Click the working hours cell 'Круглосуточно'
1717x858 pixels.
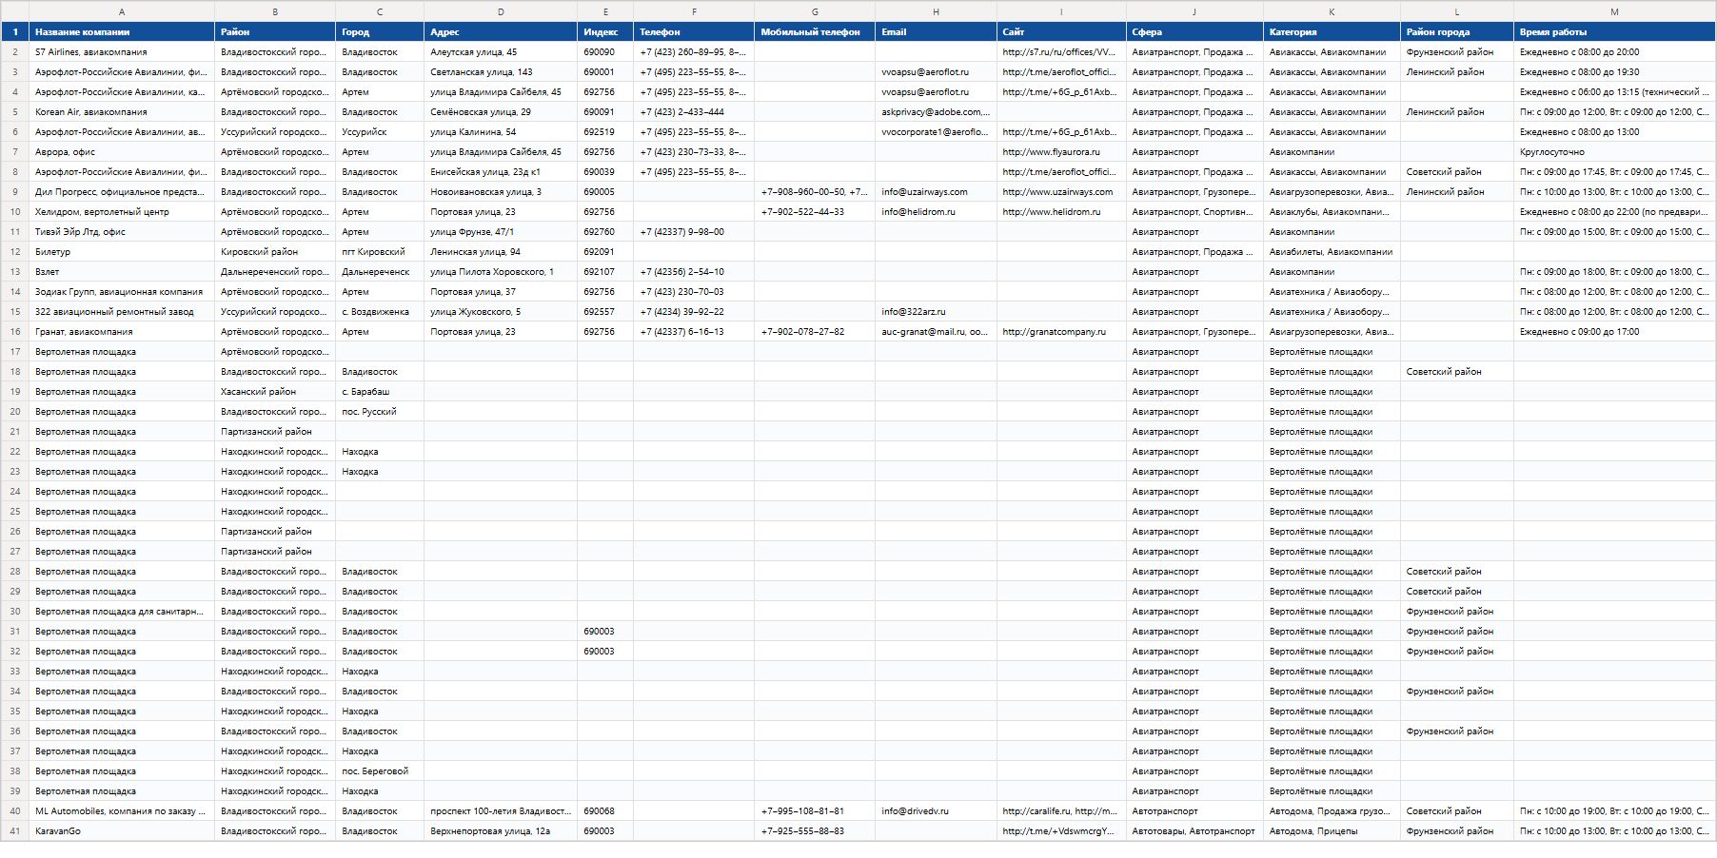pos(1614,152)
